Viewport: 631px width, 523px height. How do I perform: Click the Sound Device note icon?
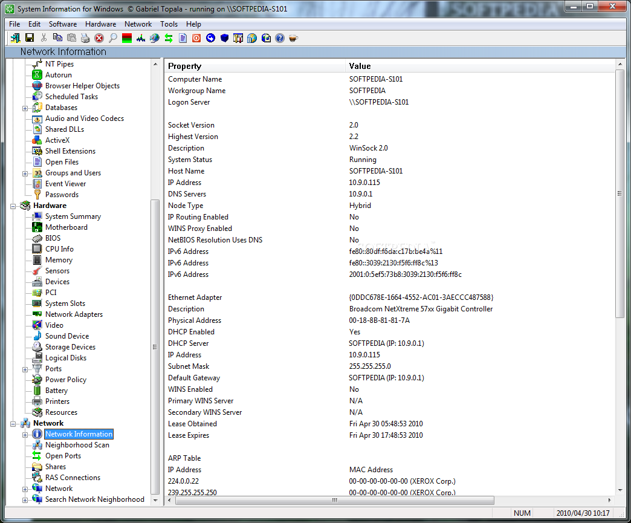(x=37, y=336)
